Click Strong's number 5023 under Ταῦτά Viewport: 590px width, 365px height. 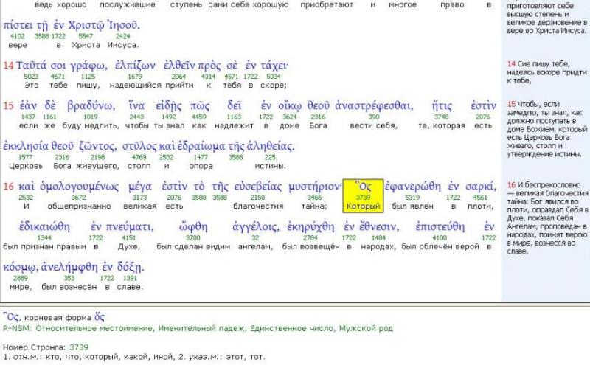tap(31, 77)
